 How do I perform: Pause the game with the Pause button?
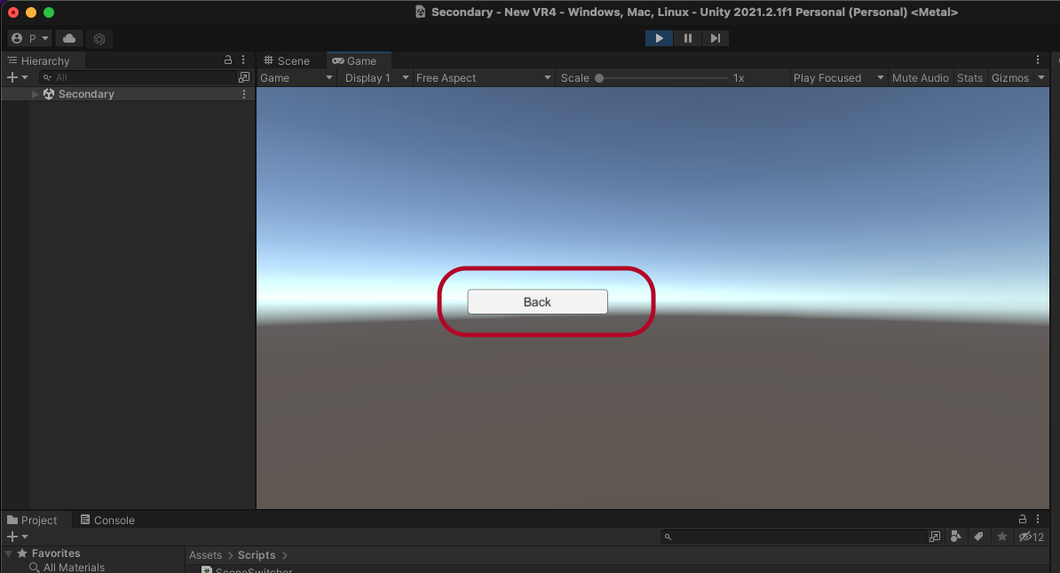click(x=687, y=38)
